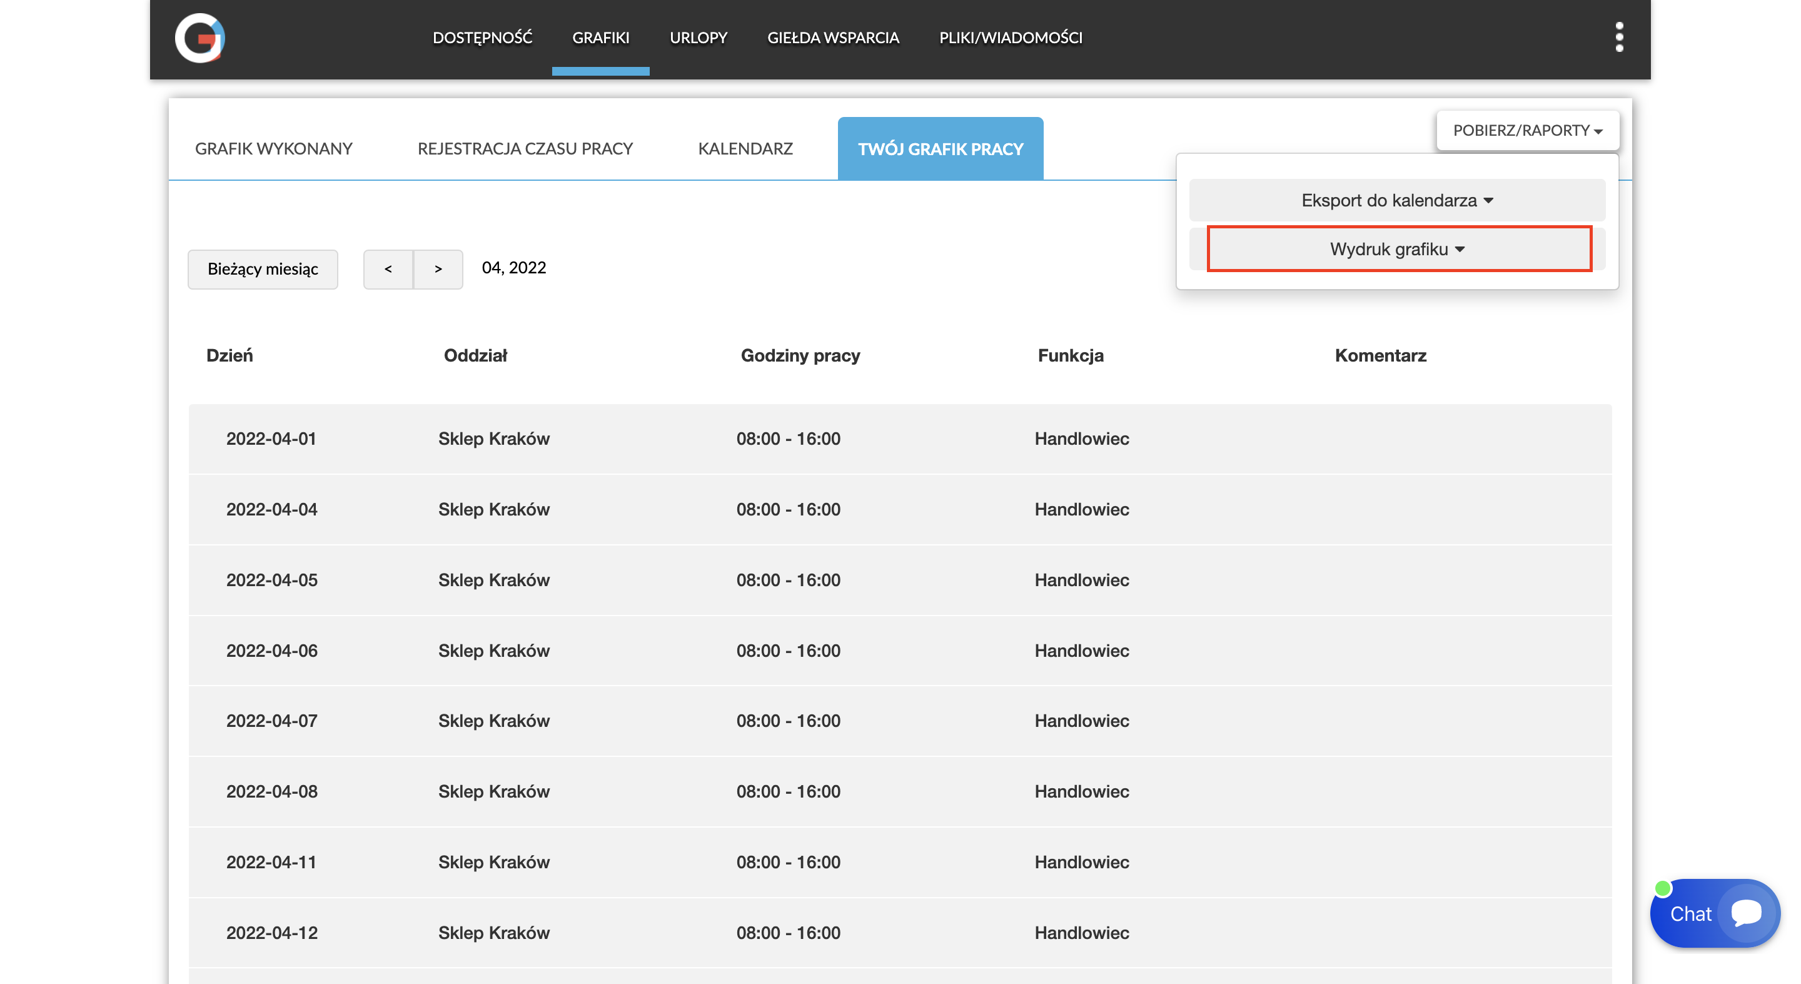The width and height of the screenshot is (1801, 984).
Task: Switch to GRAFIK WYKONANY tab
Action: click(x=273, y=149)
